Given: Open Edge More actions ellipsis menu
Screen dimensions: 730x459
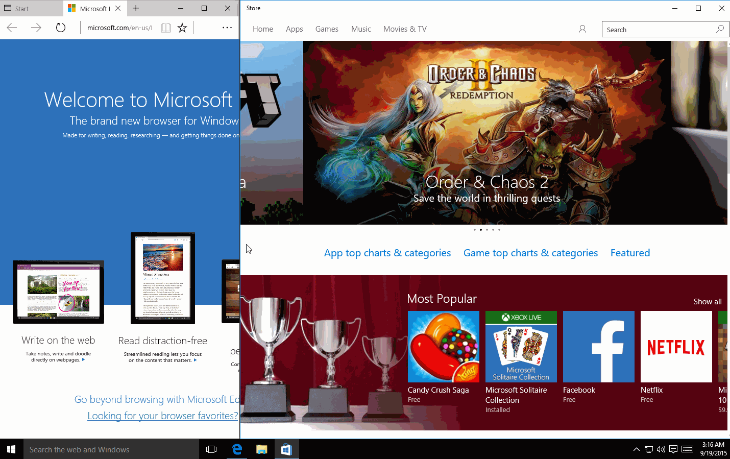Looking at the screenshot, I should click(227, 28).
